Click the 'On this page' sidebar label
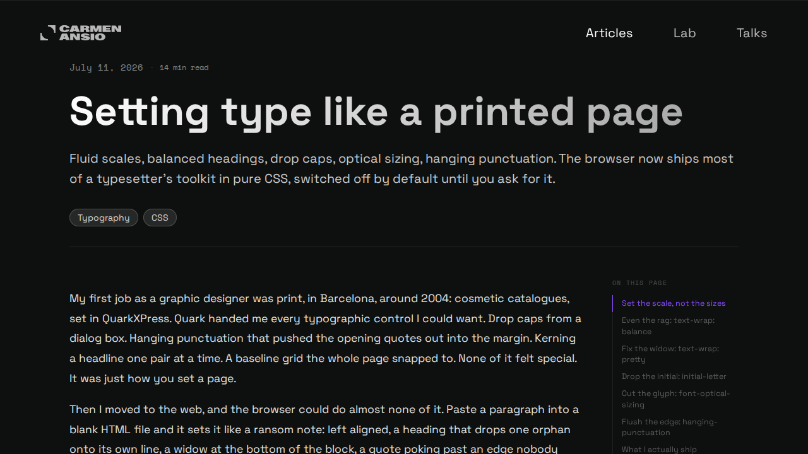 [x=639, y=283]
